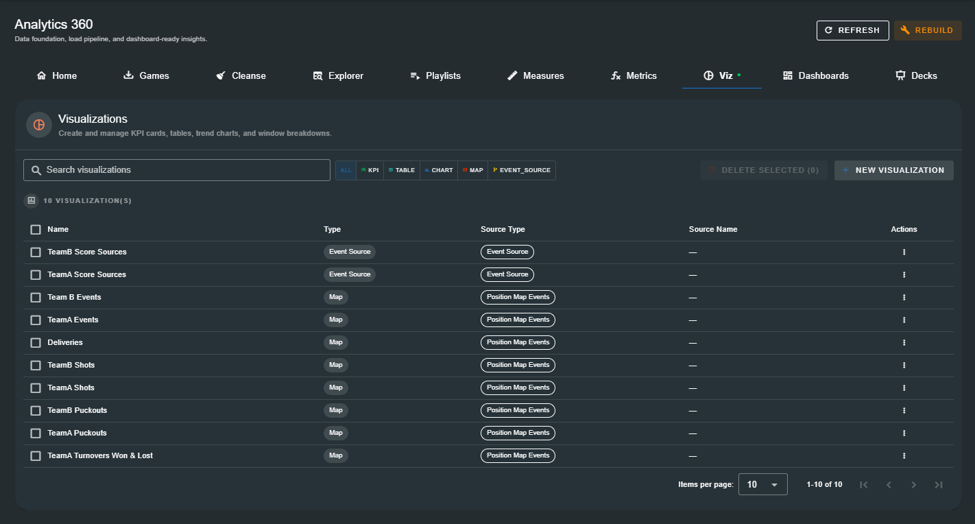Click the Deliveries visualization name

tap(65, 343)
